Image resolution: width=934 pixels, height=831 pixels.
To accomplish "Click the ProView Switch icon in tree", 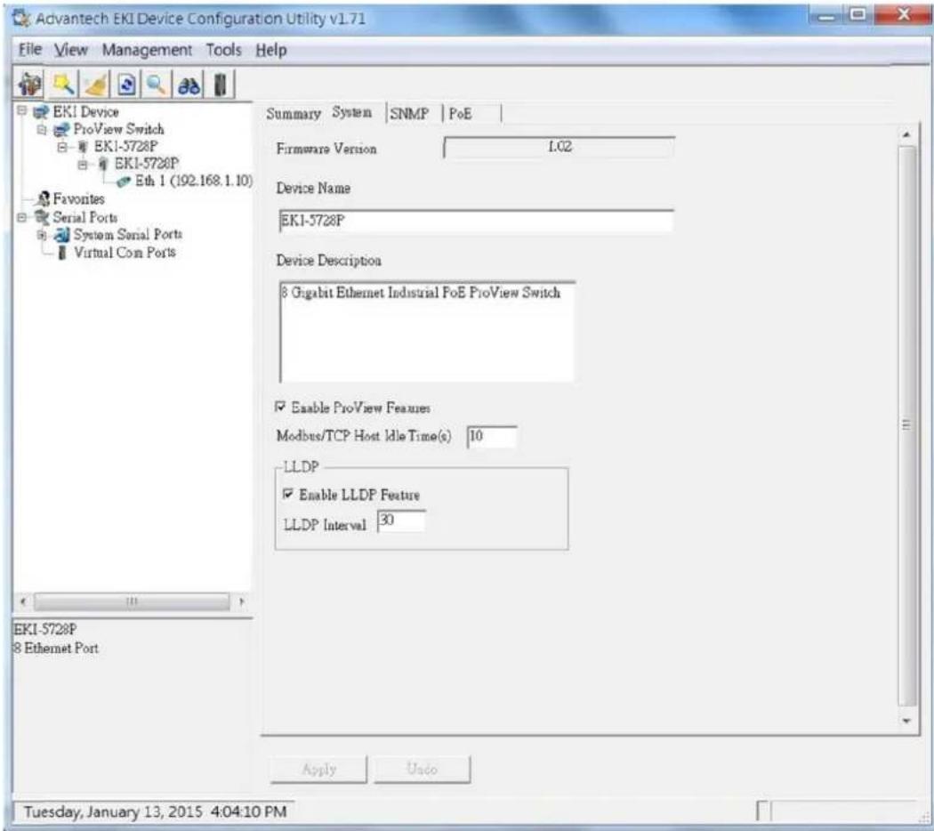I will [x=61, y=129].
